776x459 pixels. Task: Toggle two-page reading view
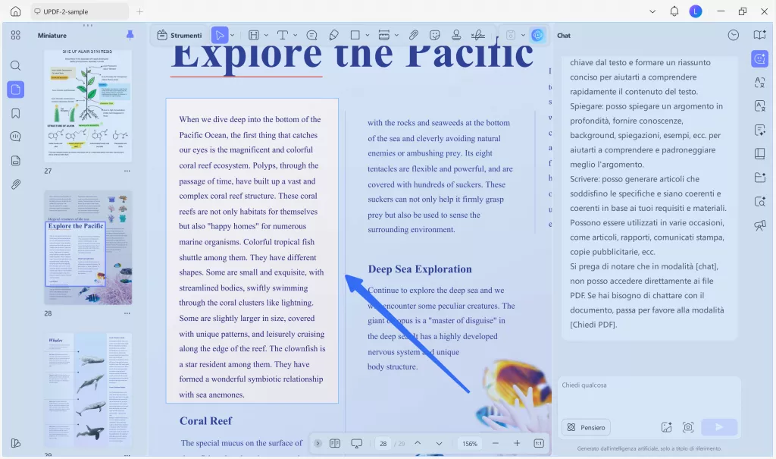pos(335,444)
